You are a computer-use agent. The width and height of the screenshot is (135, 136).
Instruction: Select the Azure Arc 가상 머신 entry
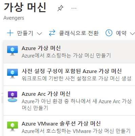69,100
